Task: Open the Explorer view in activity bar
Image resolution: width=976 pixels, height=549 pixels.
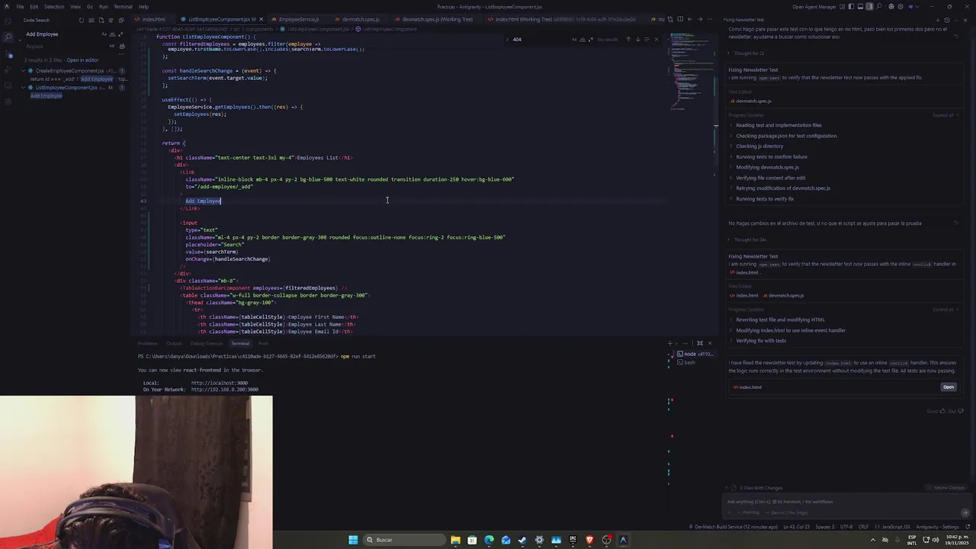Action: pos(8,21)
